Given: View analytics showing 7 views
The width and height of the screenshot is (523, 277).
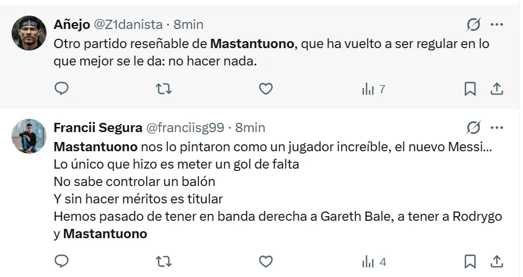Looking at the screenshot, I should click(373, 89).
